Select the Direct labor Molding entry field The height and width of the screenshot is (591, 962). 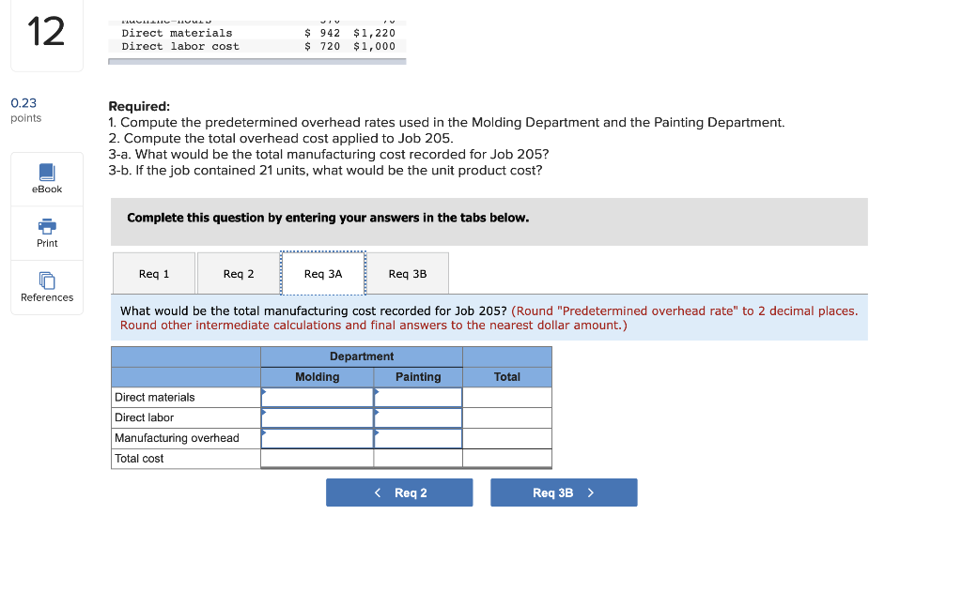317,417
